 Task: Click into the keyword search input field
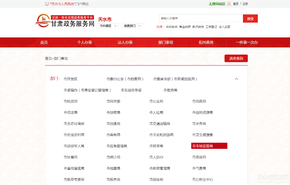point(201,18)
